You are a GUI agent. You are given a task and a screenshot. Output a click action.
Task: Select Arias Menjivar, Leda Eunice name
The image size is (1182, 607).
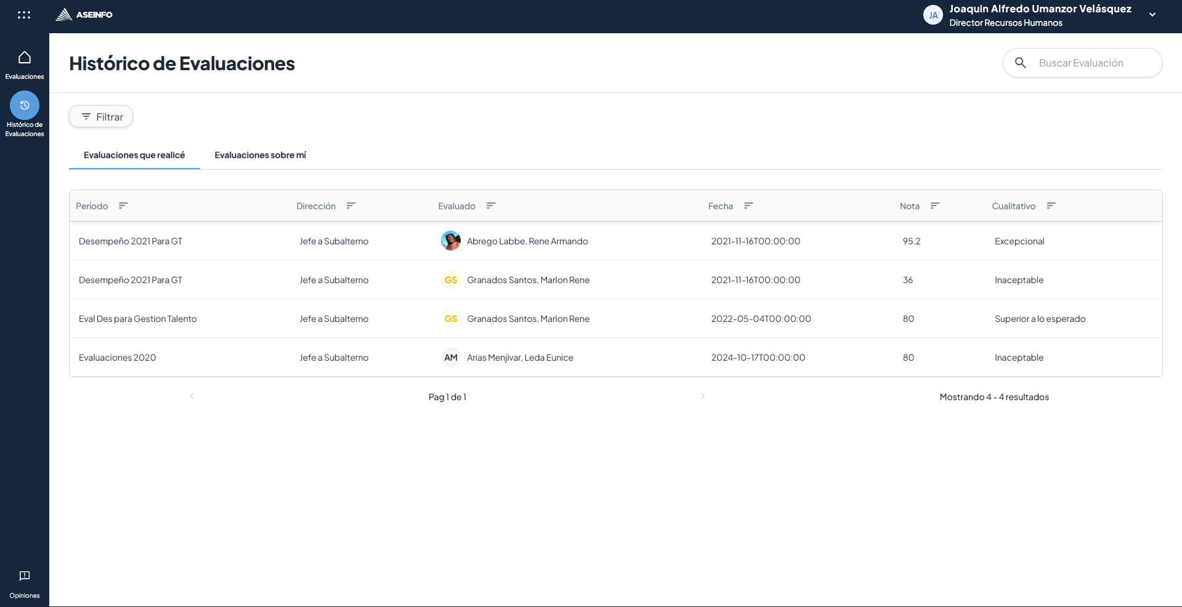point(520,358)
